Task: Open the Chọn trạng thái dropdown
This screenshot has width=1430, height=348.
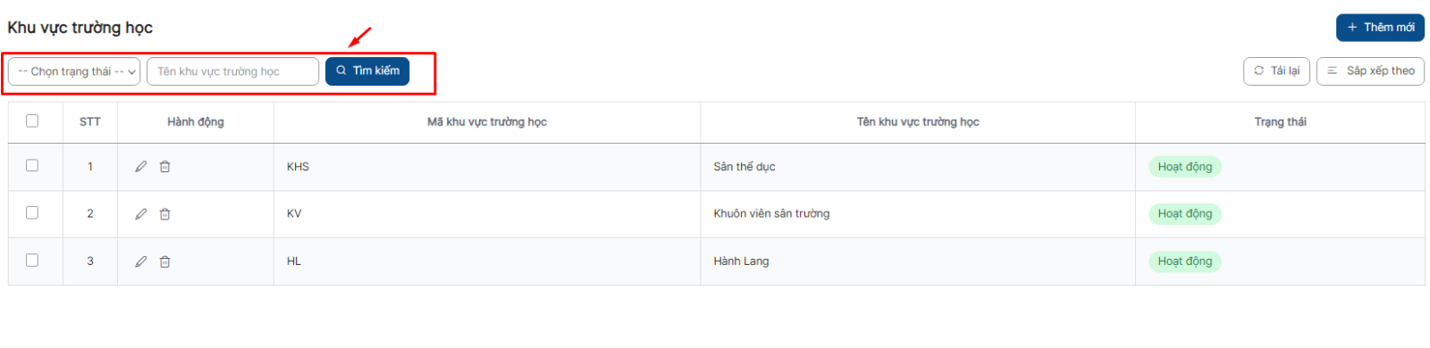Action: coord(74,71)
